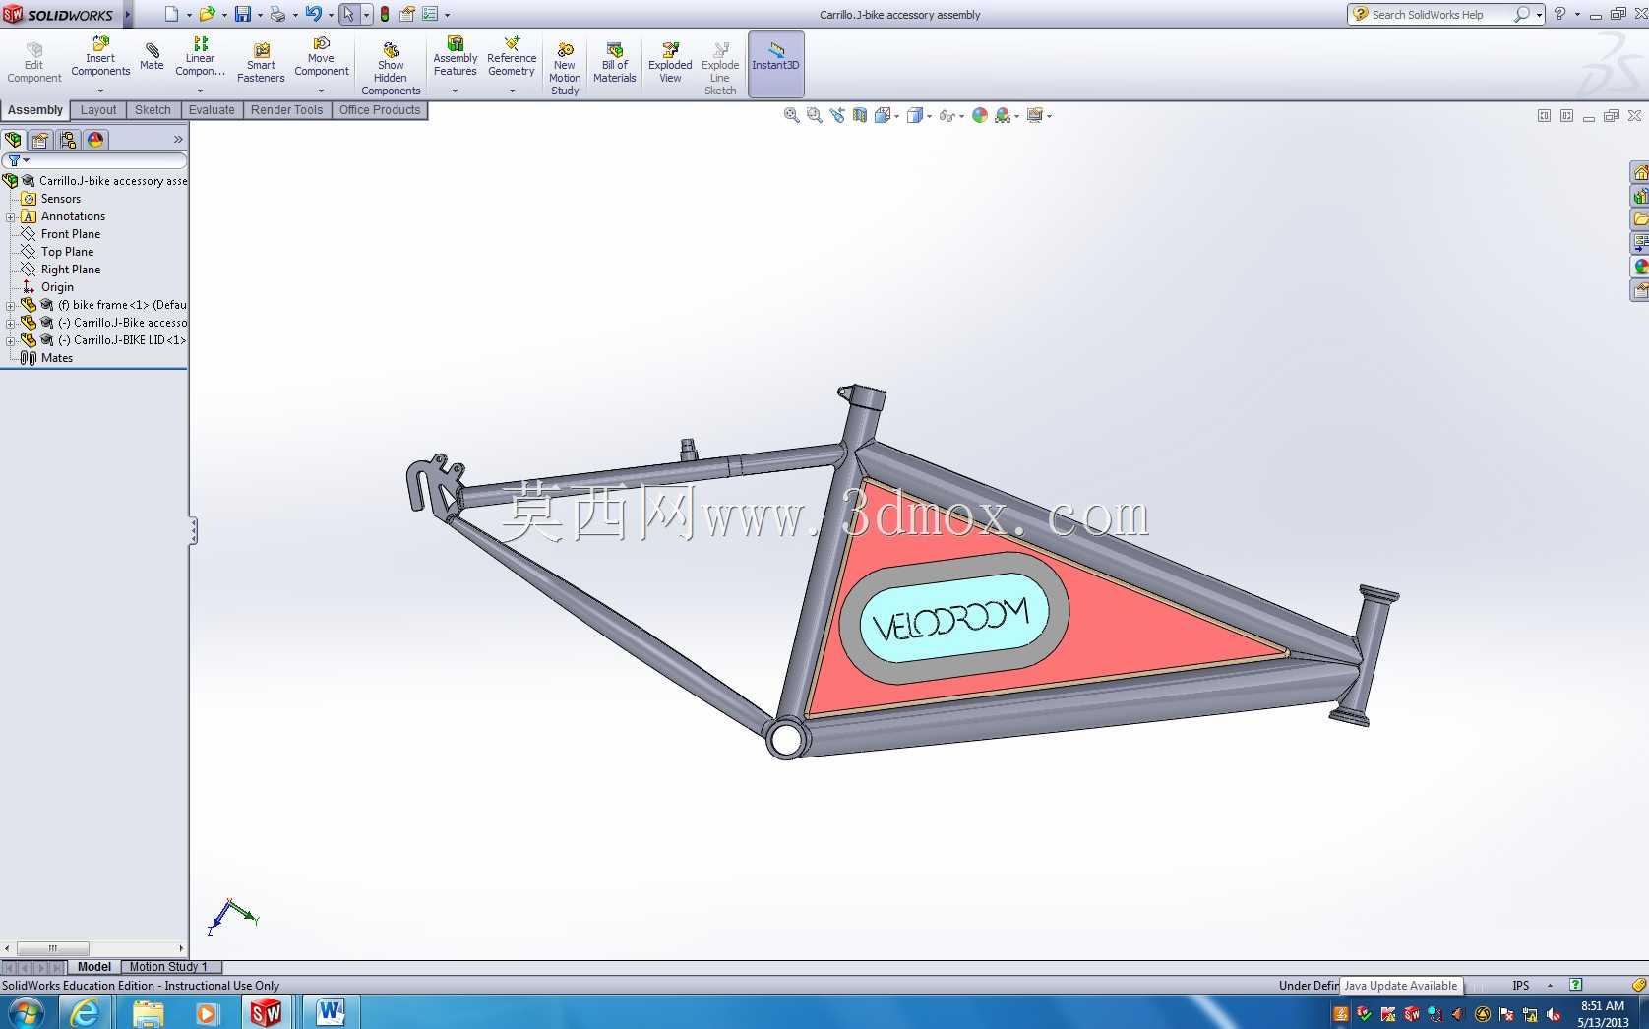Click Zoom to Fit icon
The image size is (1649, 1029).
[791, 115]
